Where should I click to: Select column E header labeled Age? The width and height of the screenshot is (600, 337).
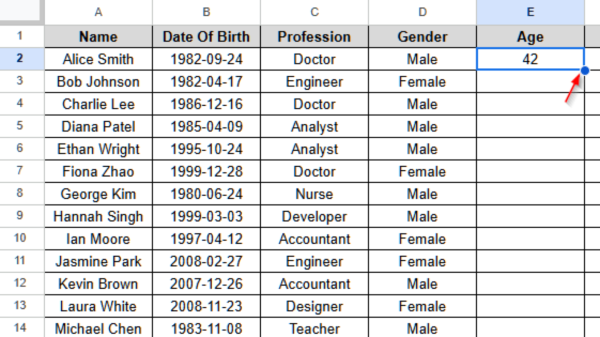[x=530, y=12]
